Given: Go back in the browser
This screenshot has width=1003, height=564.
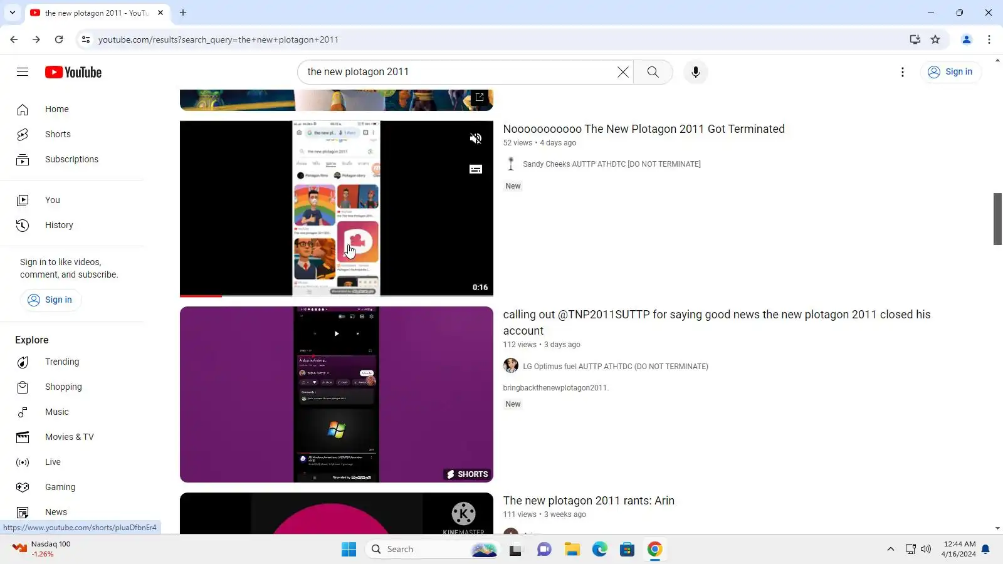Looking at the screenshot, I should point(14,39).
